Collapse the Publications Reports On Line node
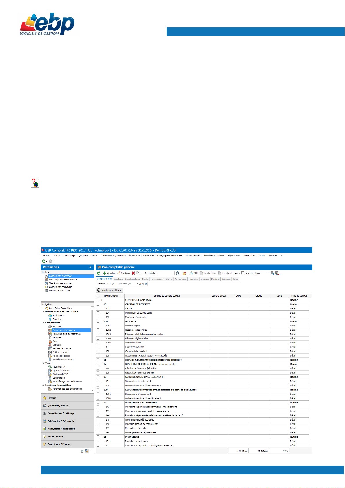345x488 pixels. pyautogui.click(x=43, y=312)
